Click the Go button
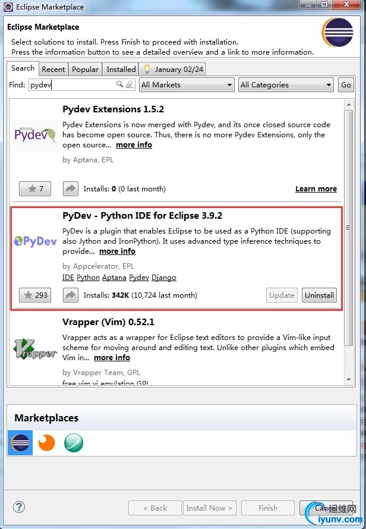 pos(346,84)
